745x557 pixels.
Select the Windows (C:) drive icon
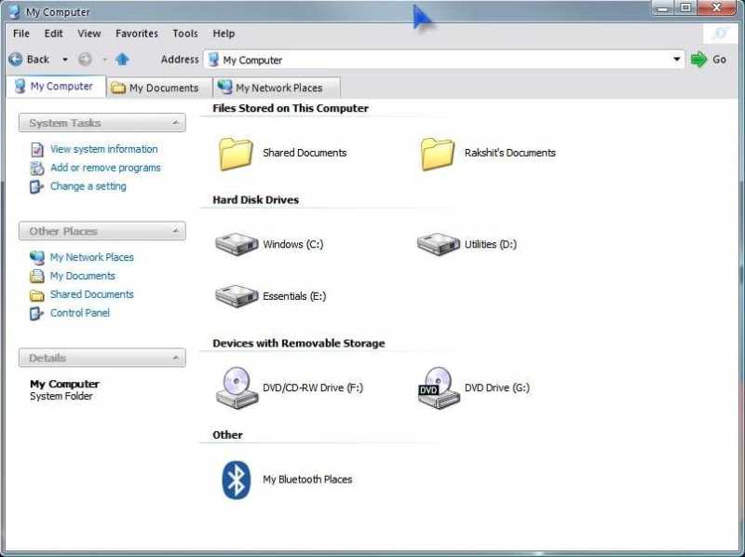[237, 242]
